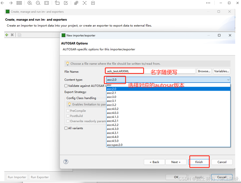
Task: Toggle Overwrite readonly parameters checkbox
Action: [68, 121]
